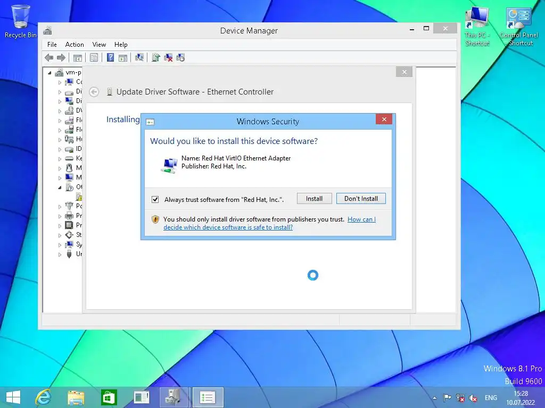Open Action Center flag in system tray
The image size is (545, 408).
pyautogui.click(x=447, y=398)
